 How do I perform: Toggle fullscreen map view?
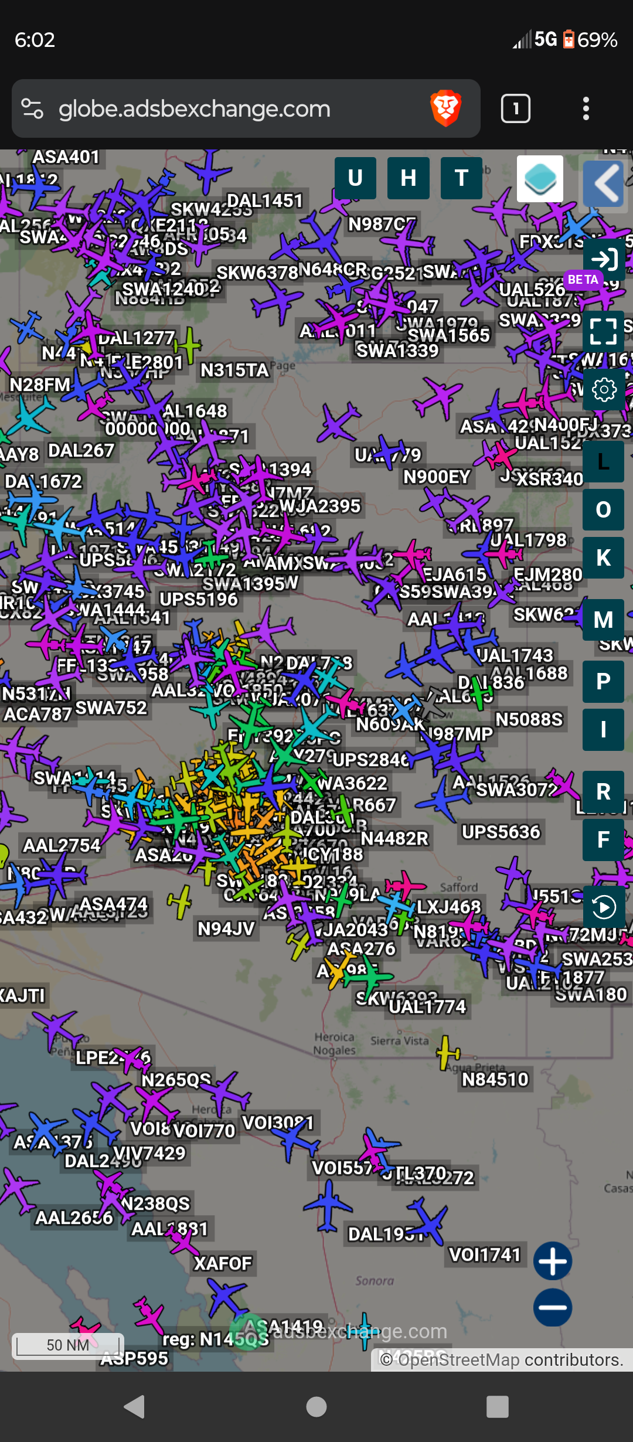pos(604,331)
